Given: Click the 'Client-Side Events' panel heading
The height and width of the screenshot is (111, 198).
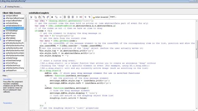Looking at the screenshot, I should coord(12,13).
